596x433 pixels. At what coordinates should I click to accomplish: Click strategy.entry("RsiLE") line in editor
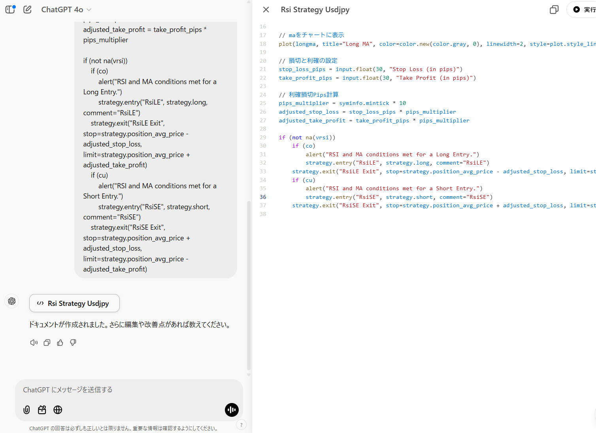coord(397,163)
